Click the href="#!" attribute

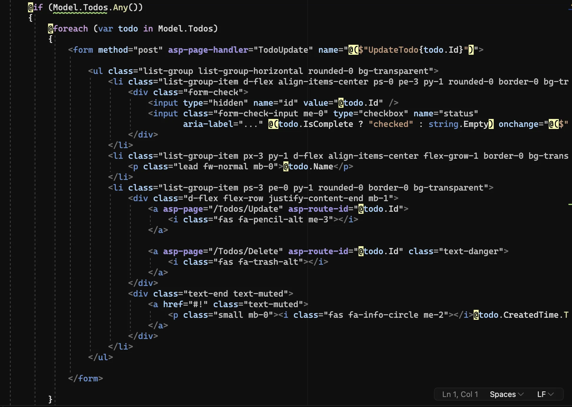click(x=185, y=304)
